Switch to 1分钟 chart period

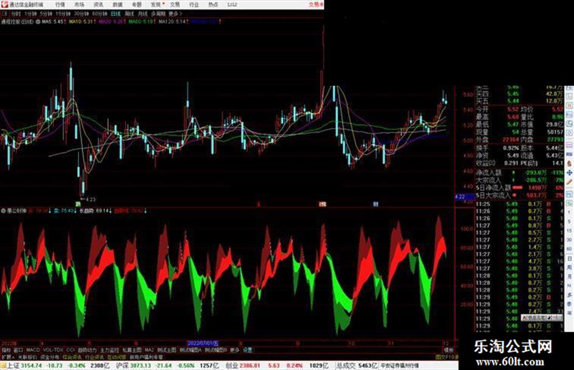[x=30, y=13]
